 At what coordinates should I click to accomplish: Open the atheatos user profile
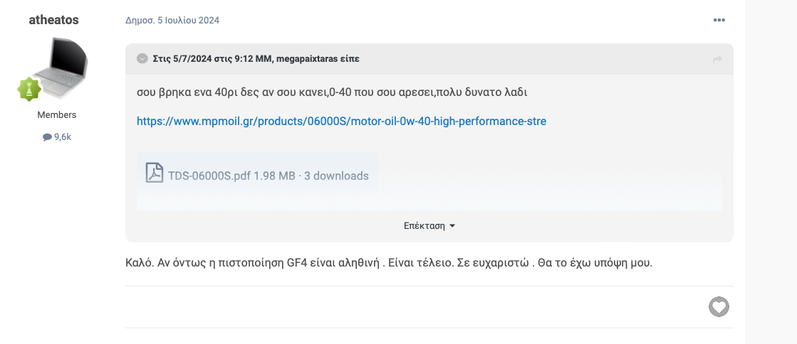[x=54, y=20]
